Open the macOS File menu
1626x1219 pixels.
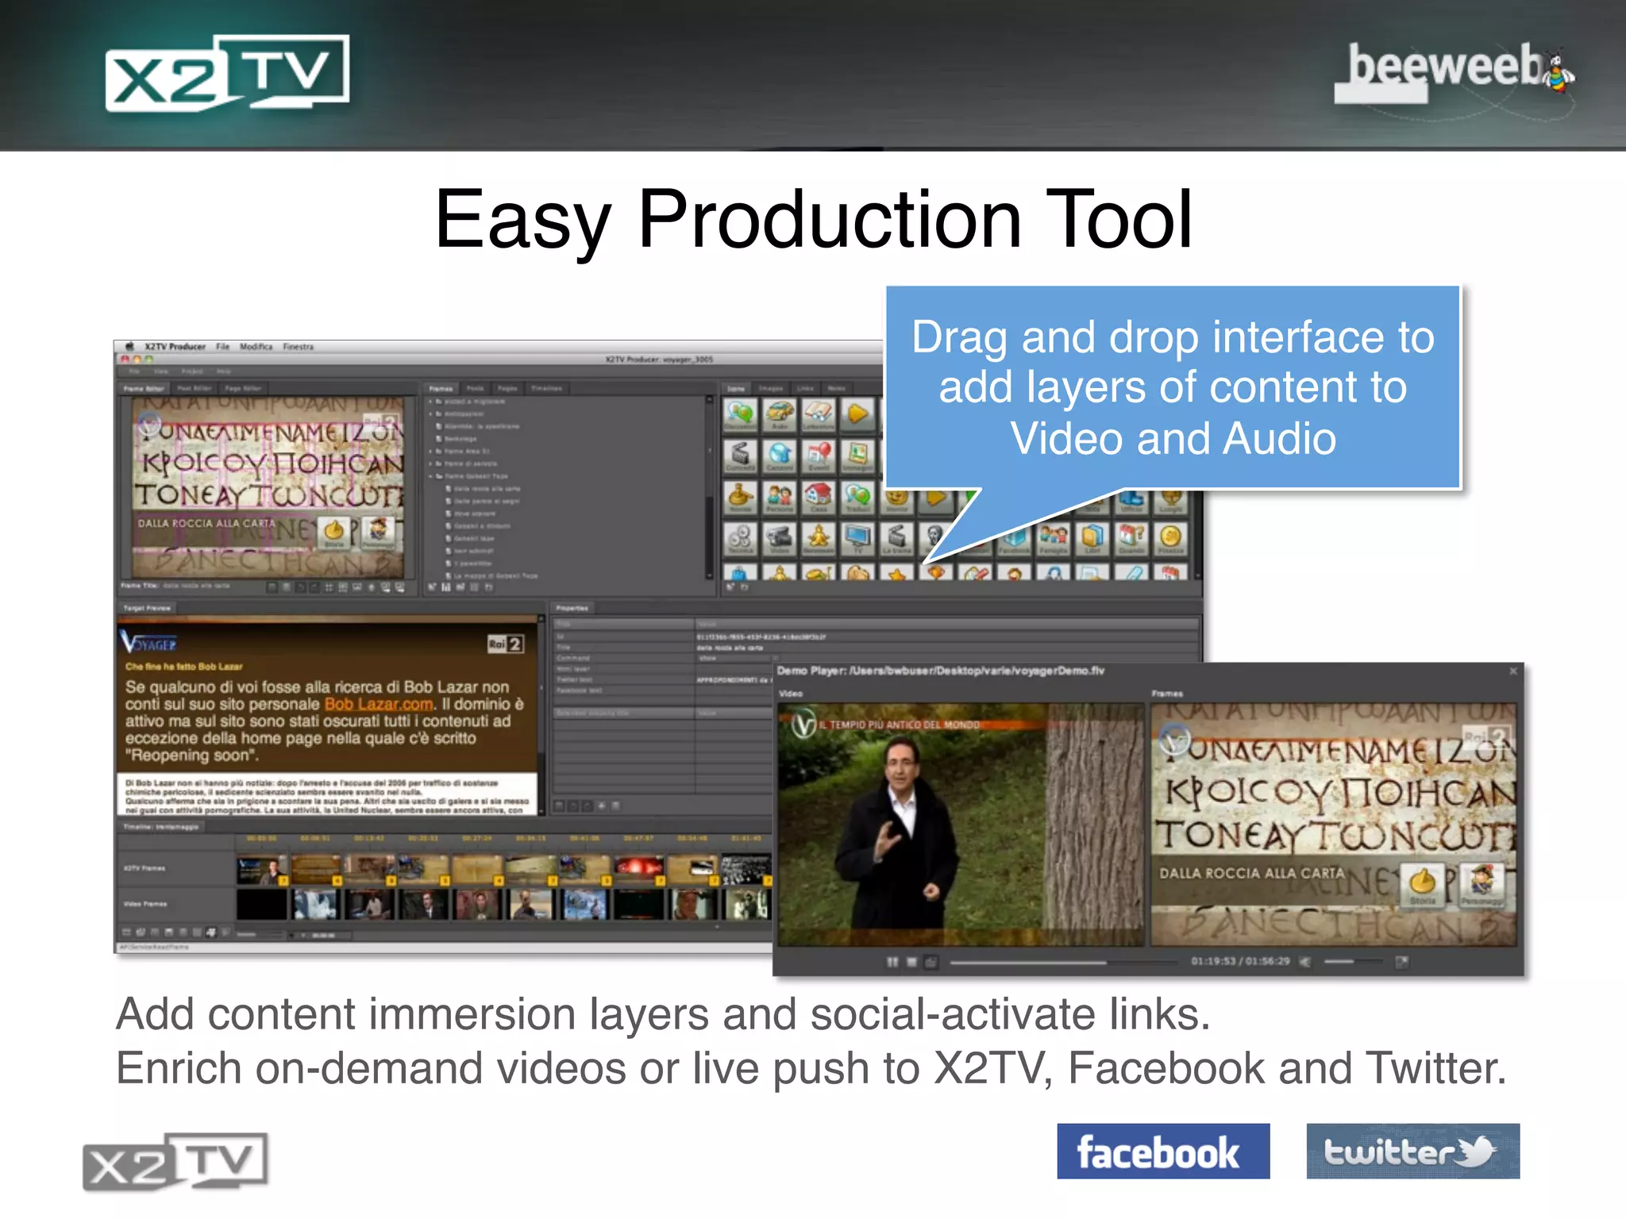tap(223, 347)
